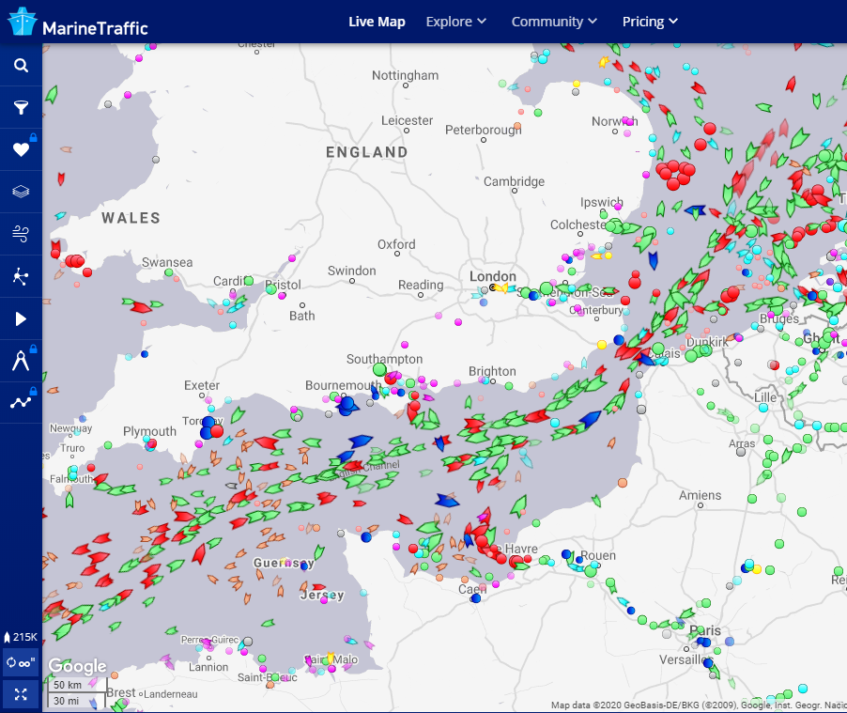The height and width of the screenshot is (713, 847).
Task: Open the map layers panel
Action: click(21, 192)
